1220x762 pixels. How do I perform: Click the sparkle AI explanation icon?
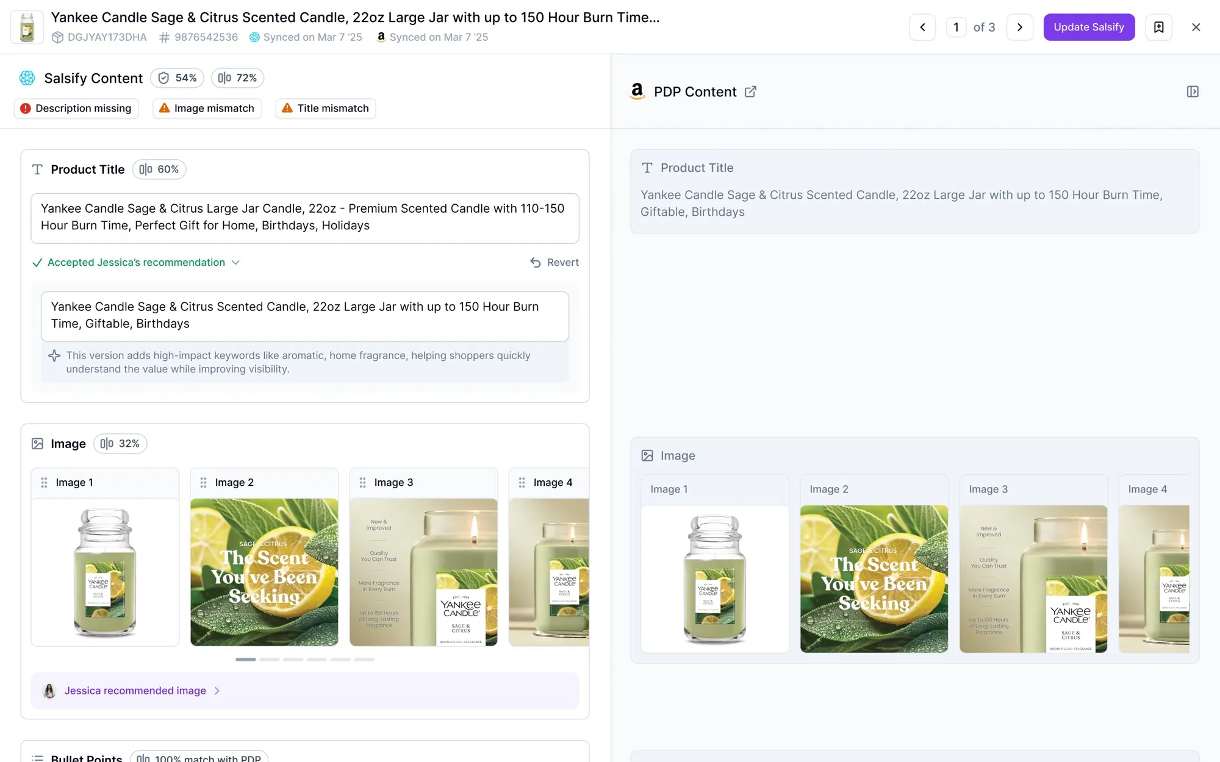(x=54, y=356)
